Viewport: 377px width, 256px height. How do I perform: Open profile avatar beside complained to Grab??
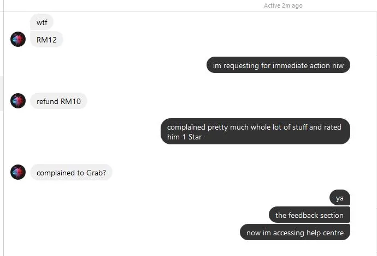click(18, 172)
